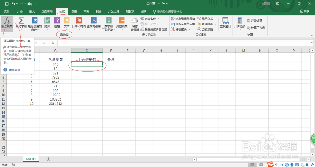Click the Tell Me (告诉我你想要做什么) box
The width and height of the screenshot is (315, 167).
(x=167, y=12)
